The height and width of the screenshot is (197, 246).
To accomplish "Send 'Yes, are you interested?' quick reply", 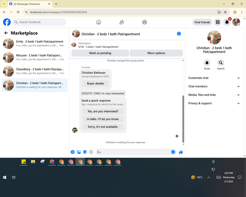I will pos(103,111).
